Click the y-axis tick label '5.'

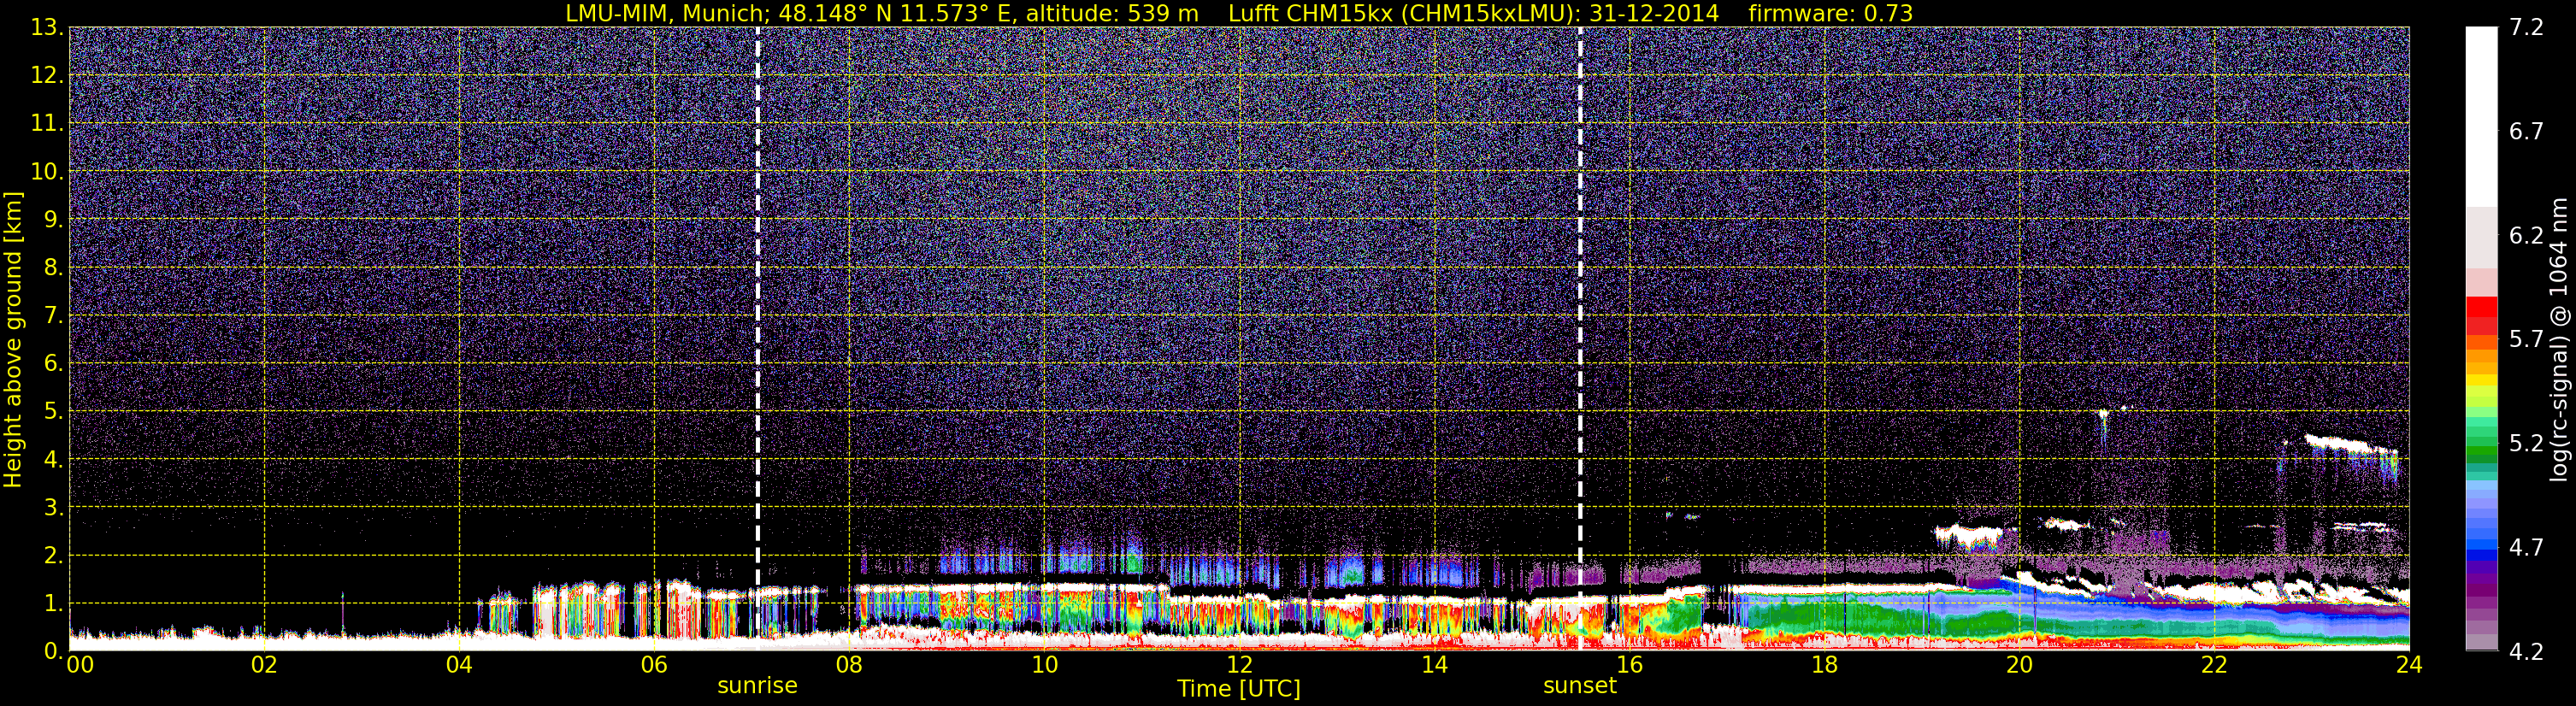[x=53, y=411]
